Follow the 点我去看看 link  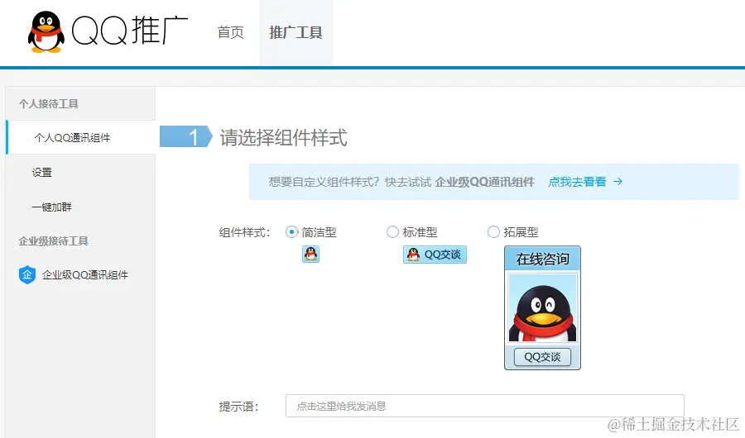577,182
